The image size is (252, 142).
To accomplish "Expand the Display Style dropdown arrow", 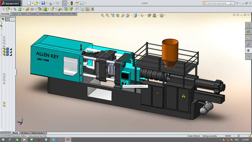I will coord(138,15).
